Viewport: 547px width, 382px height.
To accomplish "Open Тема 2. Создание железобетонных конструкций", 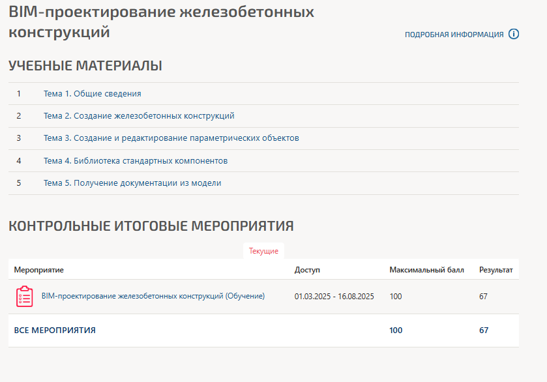I will point(139,116).
